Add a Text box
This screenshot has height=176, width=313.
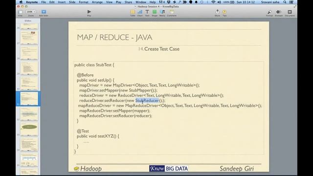(147, 12)
